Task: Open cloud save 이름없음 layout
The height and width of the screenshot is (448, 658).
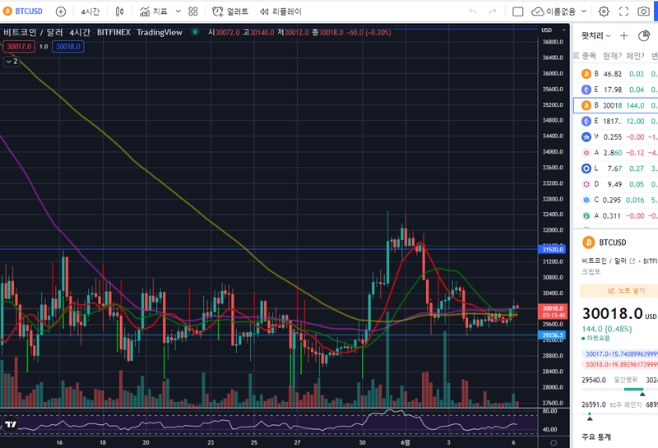Action: pos(554,12)
